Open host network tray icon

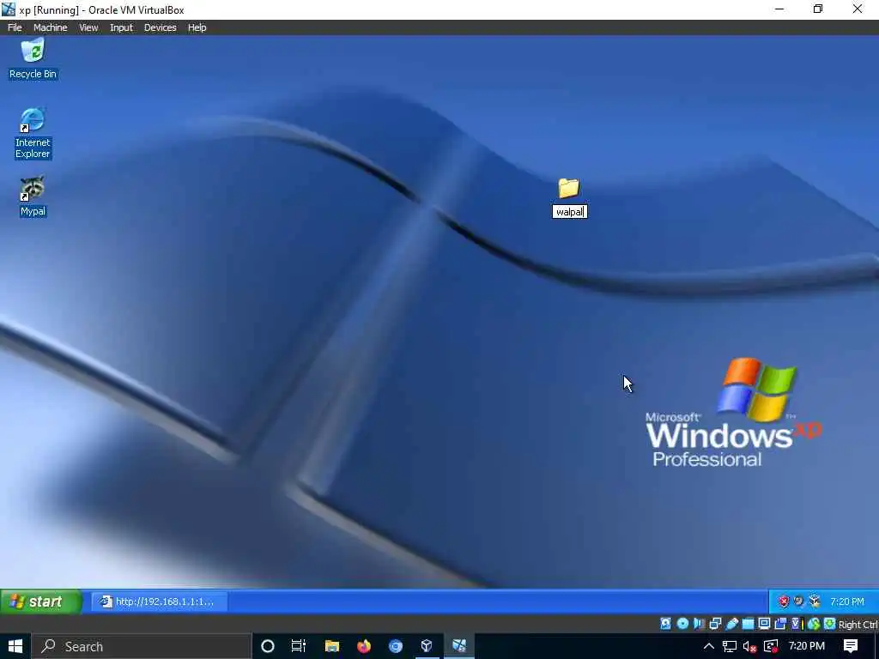[730, 646]
